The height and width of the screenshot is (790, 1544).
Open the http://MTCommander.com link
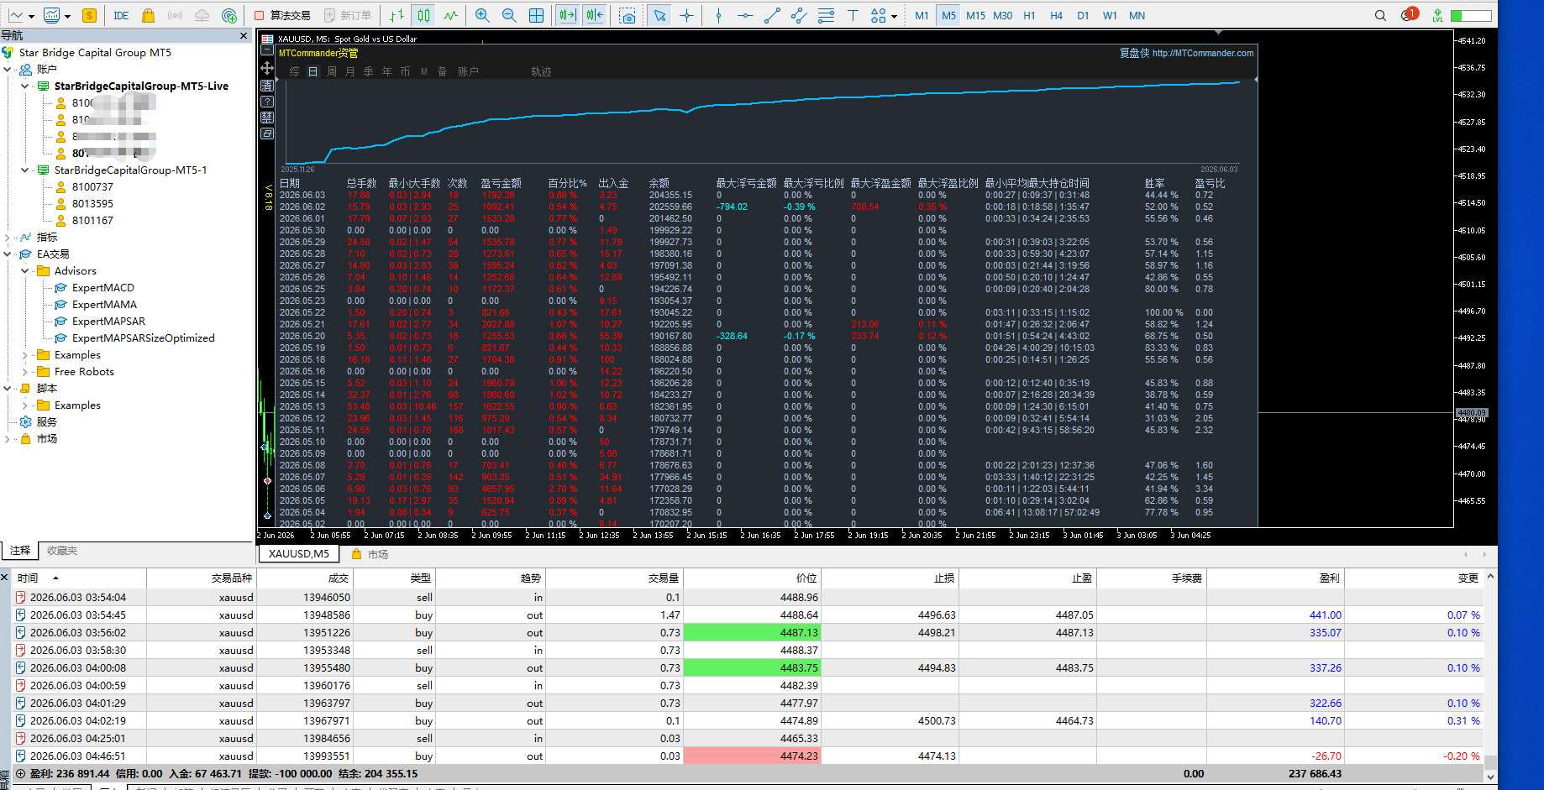tap(1203, 53)
